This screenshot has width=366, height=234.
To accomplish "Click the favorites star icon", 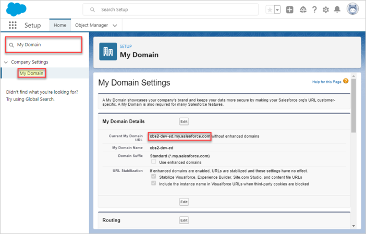I will 269,10.
